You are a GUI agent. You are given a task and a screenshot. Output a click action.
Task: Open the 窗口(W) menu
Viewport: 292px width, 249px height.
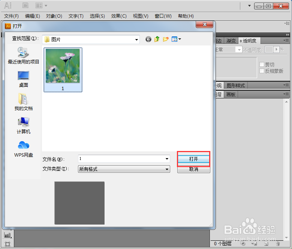(x=163, y=16)
